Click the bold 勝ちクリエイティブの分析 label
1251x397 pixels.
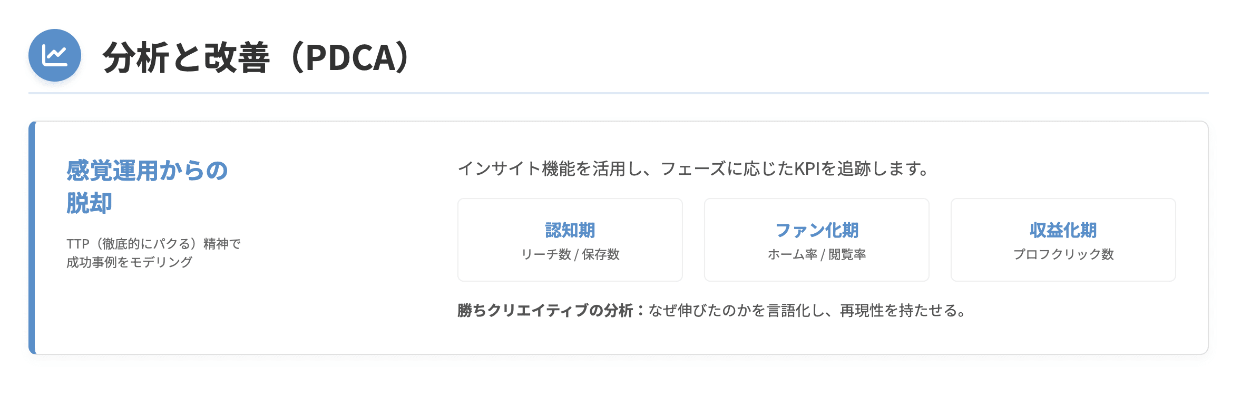click(x=545, y=311)
